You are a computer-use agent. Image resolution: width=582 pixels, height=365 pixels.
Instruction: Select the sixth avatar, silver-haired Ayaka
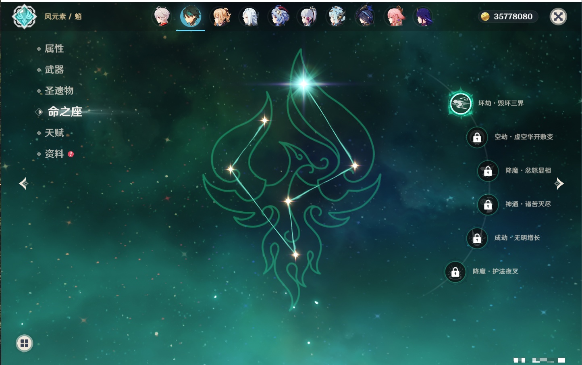308,17
